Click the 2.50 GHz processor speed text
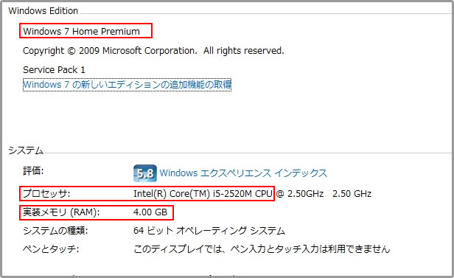Viewport: 454px width, 278px height. pos(352,194)
